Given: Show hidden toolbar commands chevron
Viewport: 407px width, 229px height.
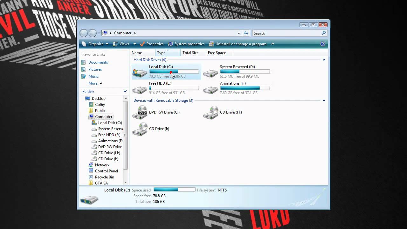Looking at the screenshot, I should pos(272,44).
